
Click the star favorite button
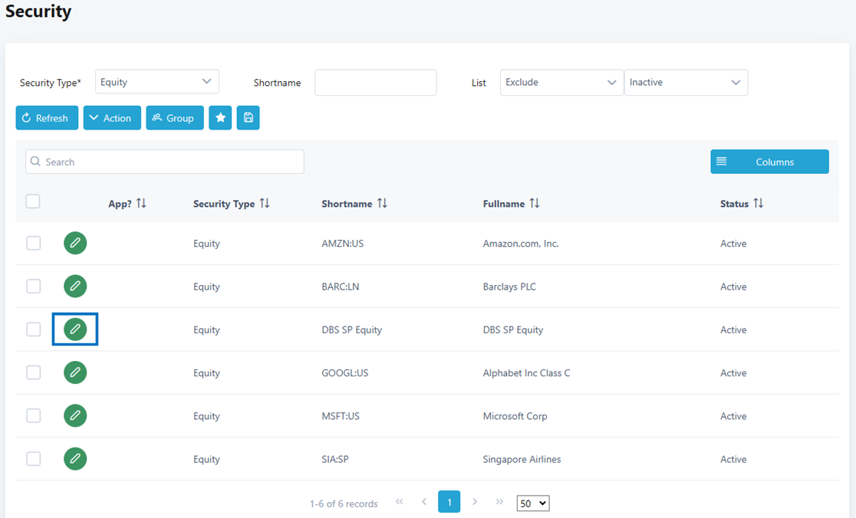(x=220, y=118)
